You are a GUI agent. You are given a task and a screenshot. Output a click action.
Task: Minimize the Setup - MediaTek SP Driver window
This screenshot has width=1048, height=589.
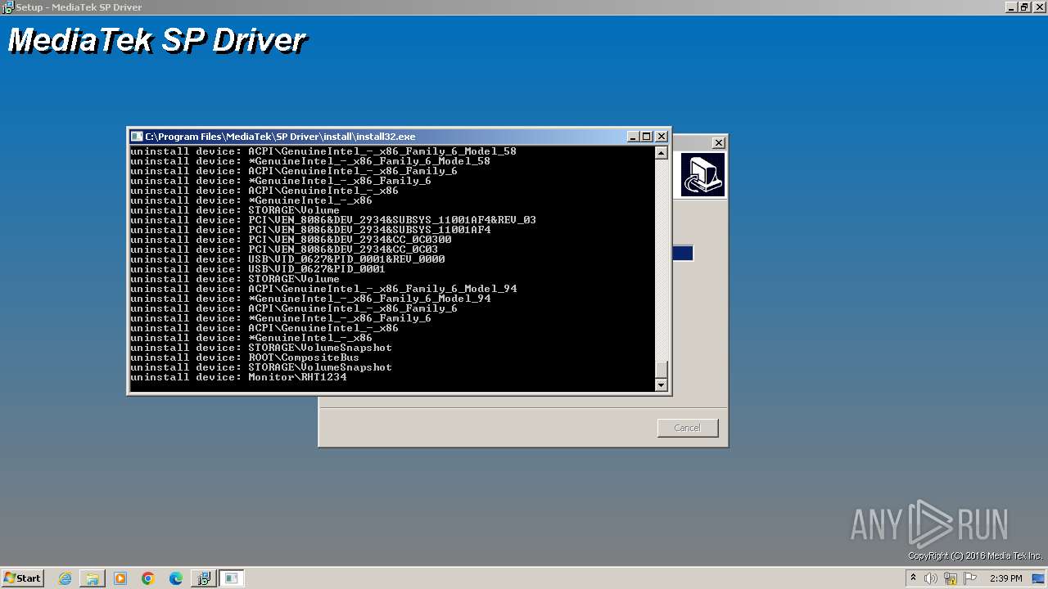pos(1012,7)
